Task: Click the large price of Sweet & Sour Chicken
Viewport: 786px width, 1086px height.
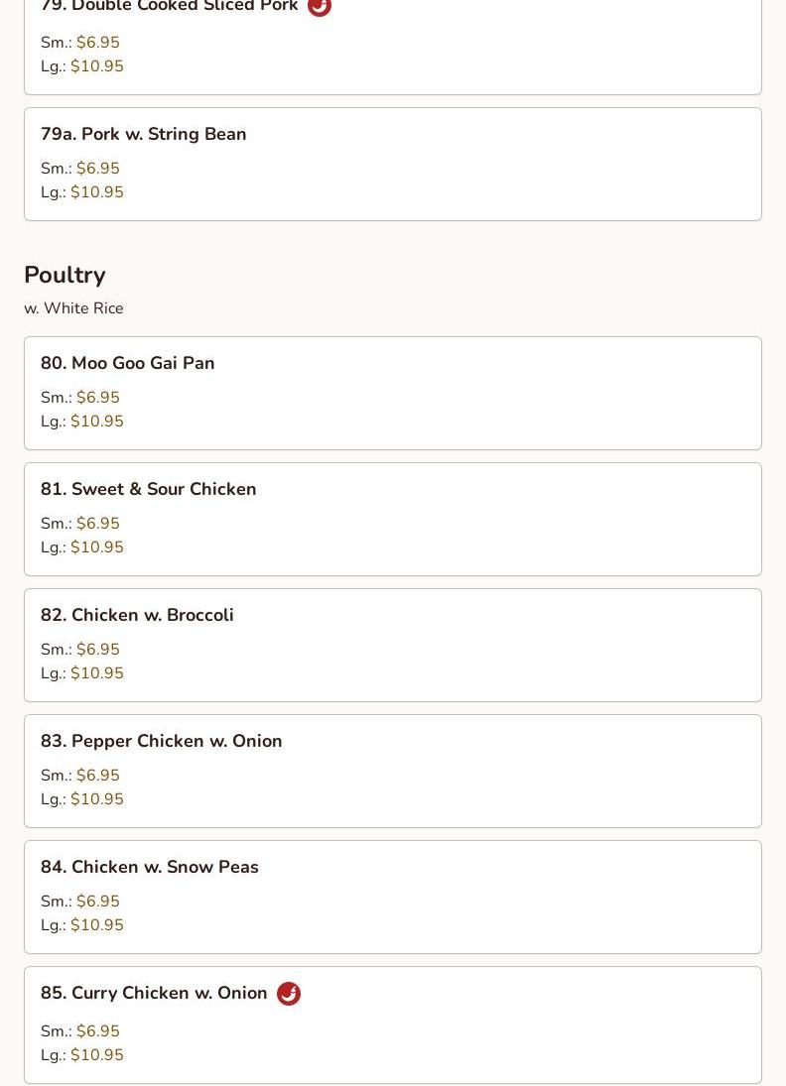Action: [x=97, y=547]
